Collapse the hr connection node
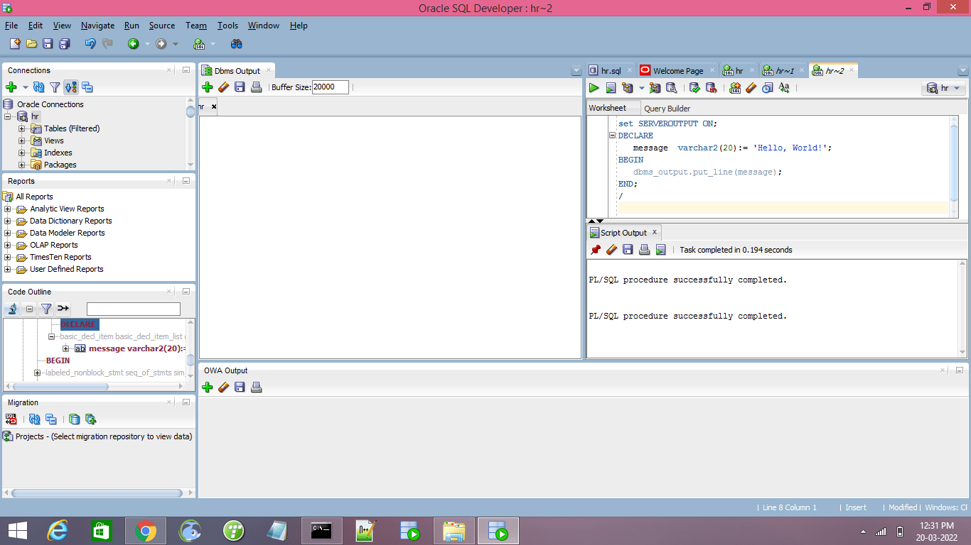This screenshot has height=545, width=971. (x=8, y=116)
